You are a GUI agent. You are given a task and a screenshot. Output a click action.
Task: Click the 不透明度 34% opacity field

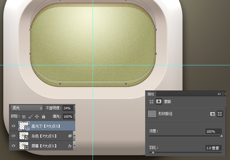(68, 108)
